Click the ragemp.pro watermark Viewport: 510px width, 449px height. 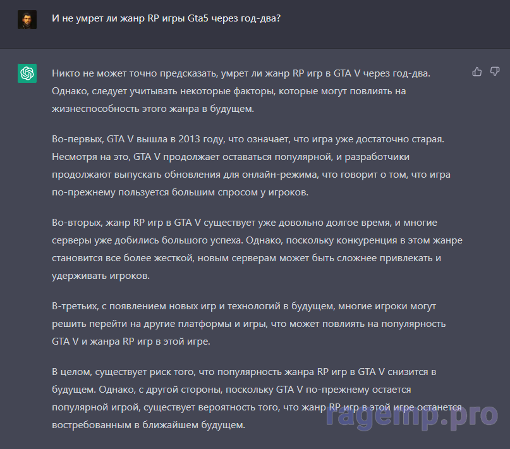411,415
